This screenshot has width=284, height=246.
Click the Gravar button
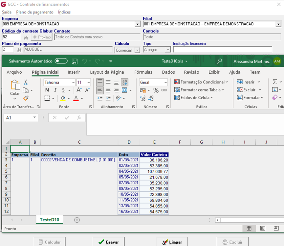[x=108, y=242]
